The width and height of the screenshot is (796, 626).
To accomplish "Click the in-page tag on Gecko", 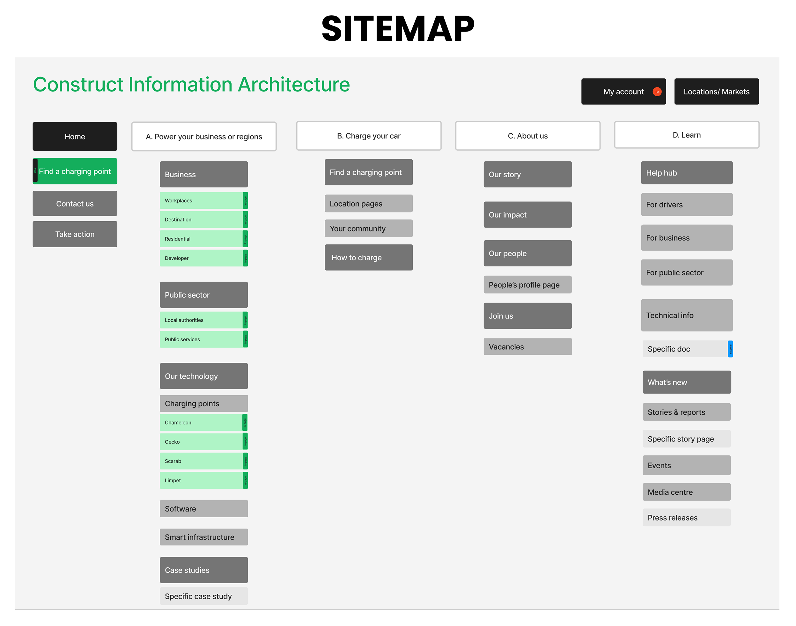I will coord(245,442).
